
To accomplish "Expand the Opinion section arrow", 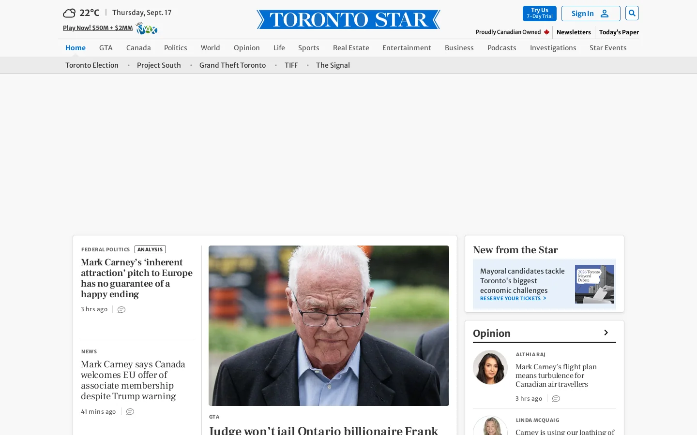I will (x=606, y=333).
